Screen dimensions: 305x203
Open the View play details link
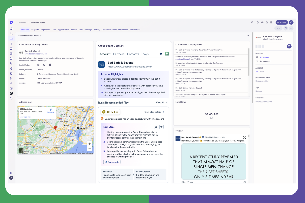tap(154, 112)
